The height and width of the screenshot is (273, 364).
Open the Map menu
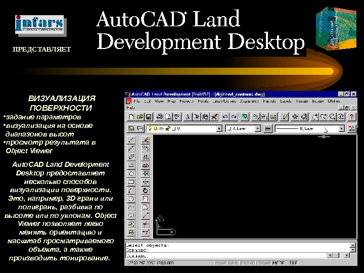171,101
